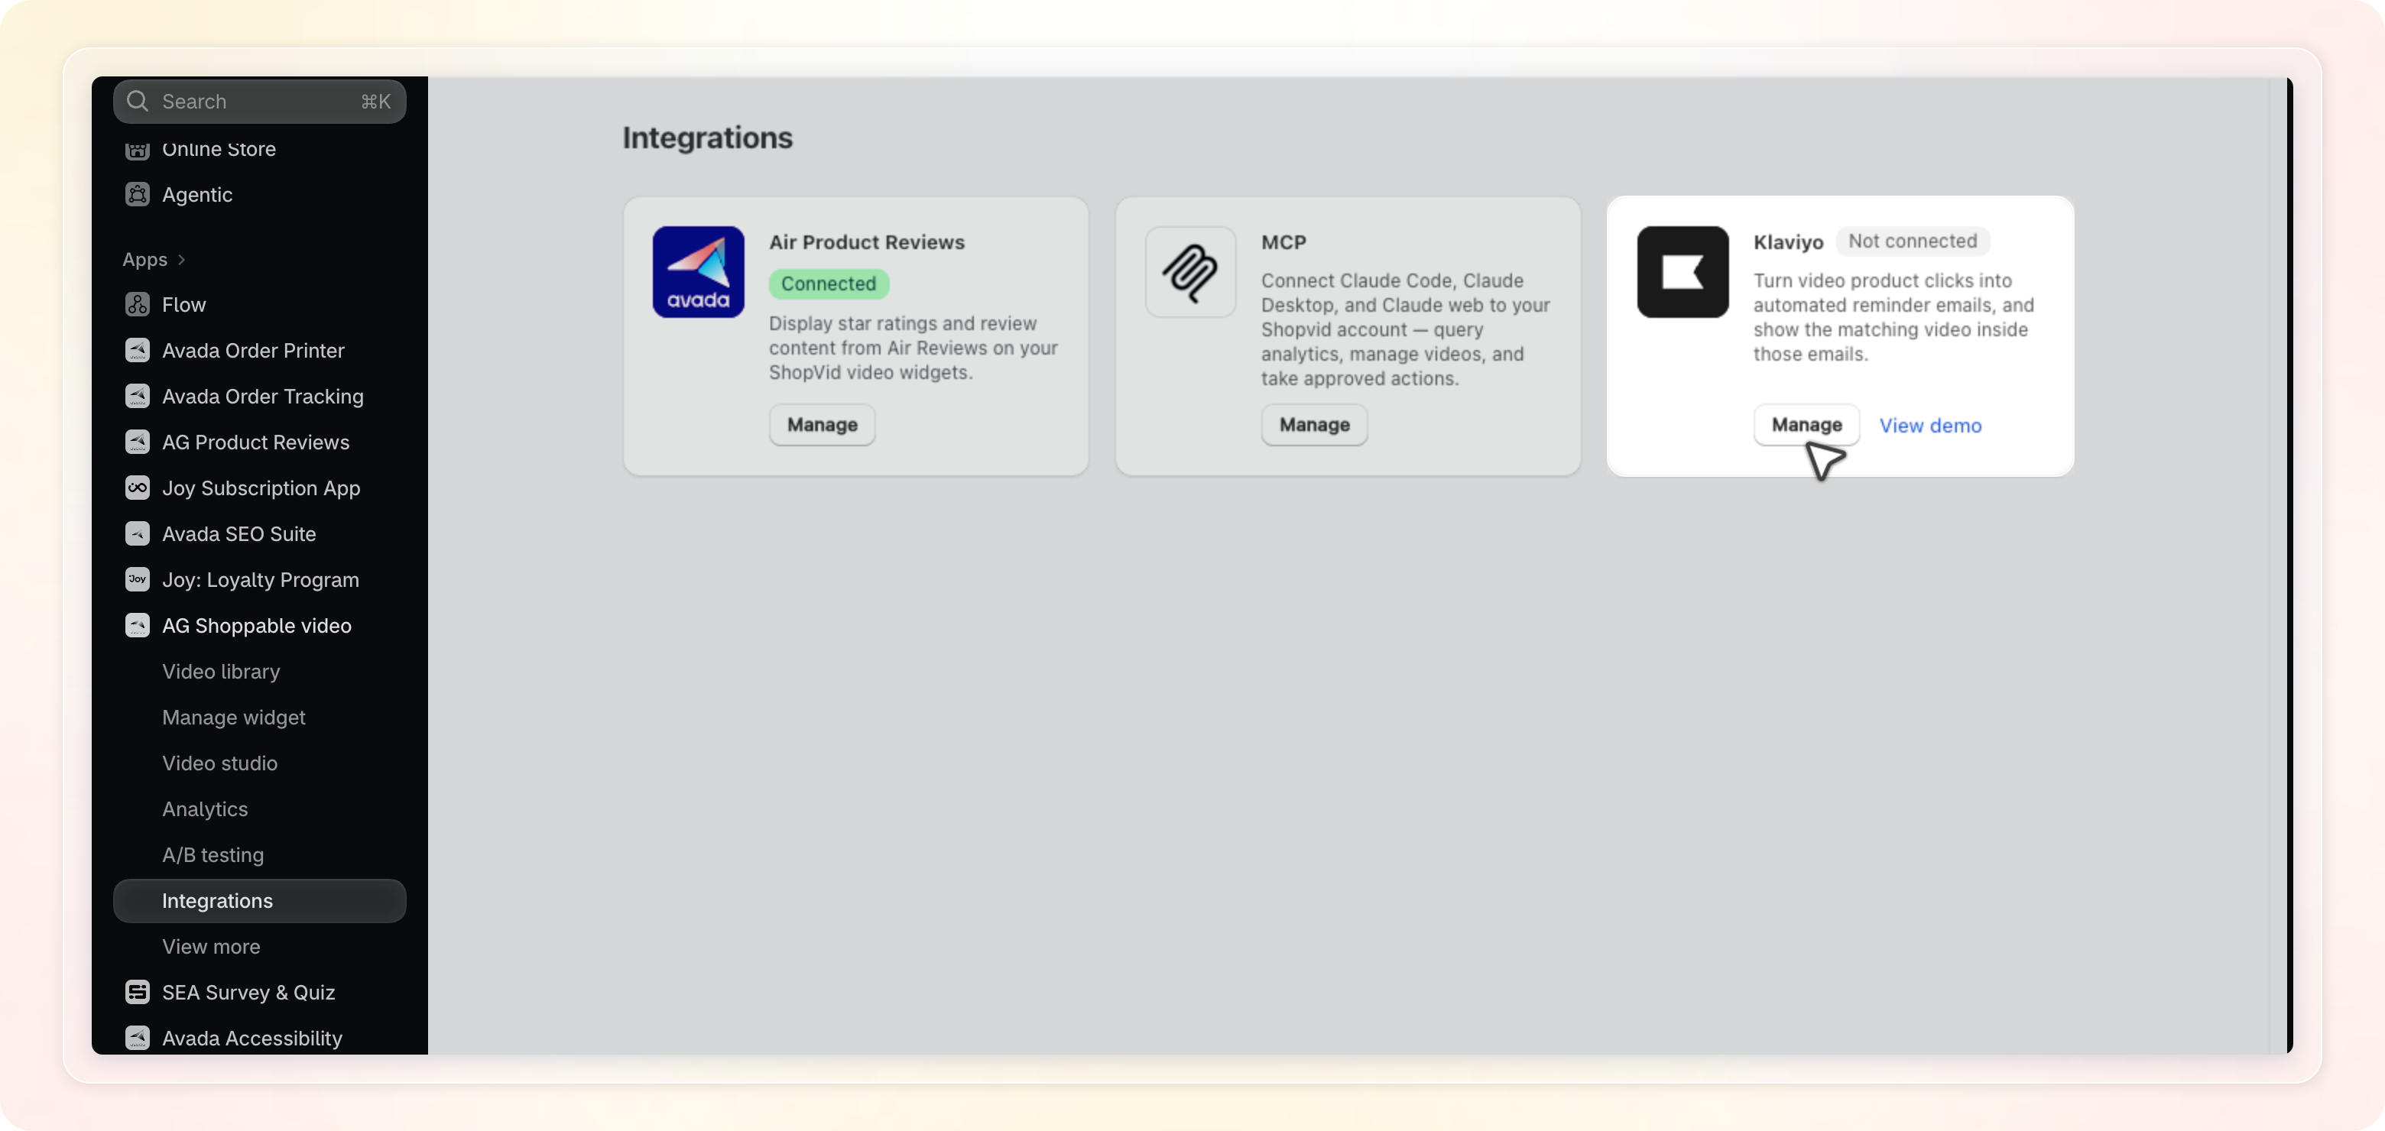The image size is (2385, 1131).
Task: Open the Agentic section
Action: 197,194
